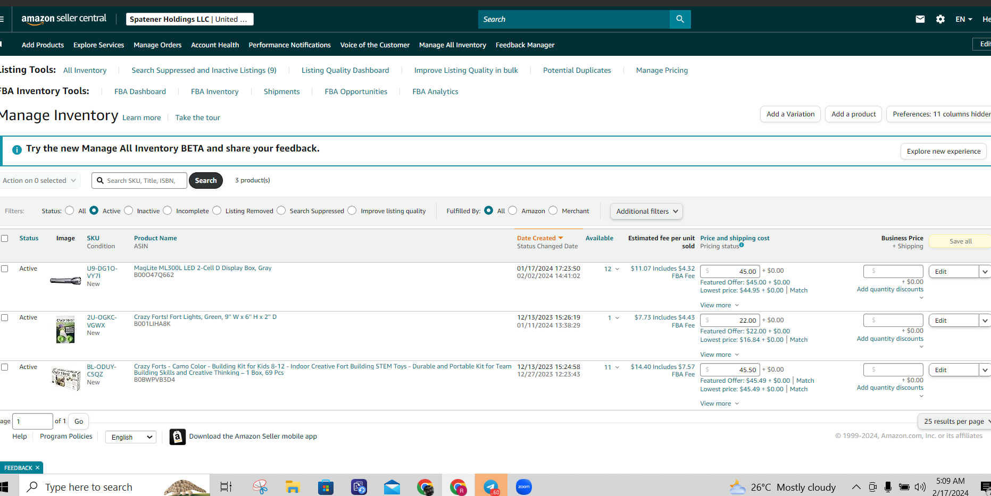Open Voice of the Customer
This screenshot has width=991, height=496.
[x=375, y=45]
